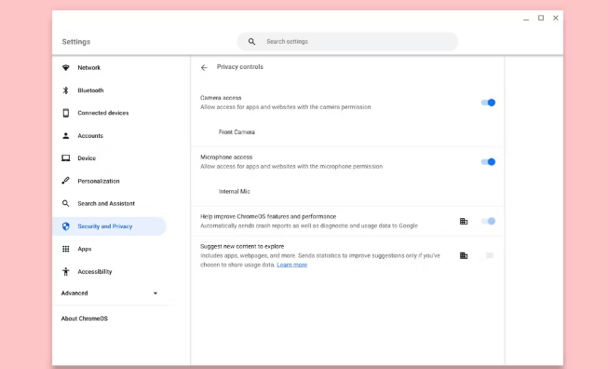Viewport: 608px width, 369px height.
Task: Click the Bluetooth icon in sidebar
Action: point(65,90)
